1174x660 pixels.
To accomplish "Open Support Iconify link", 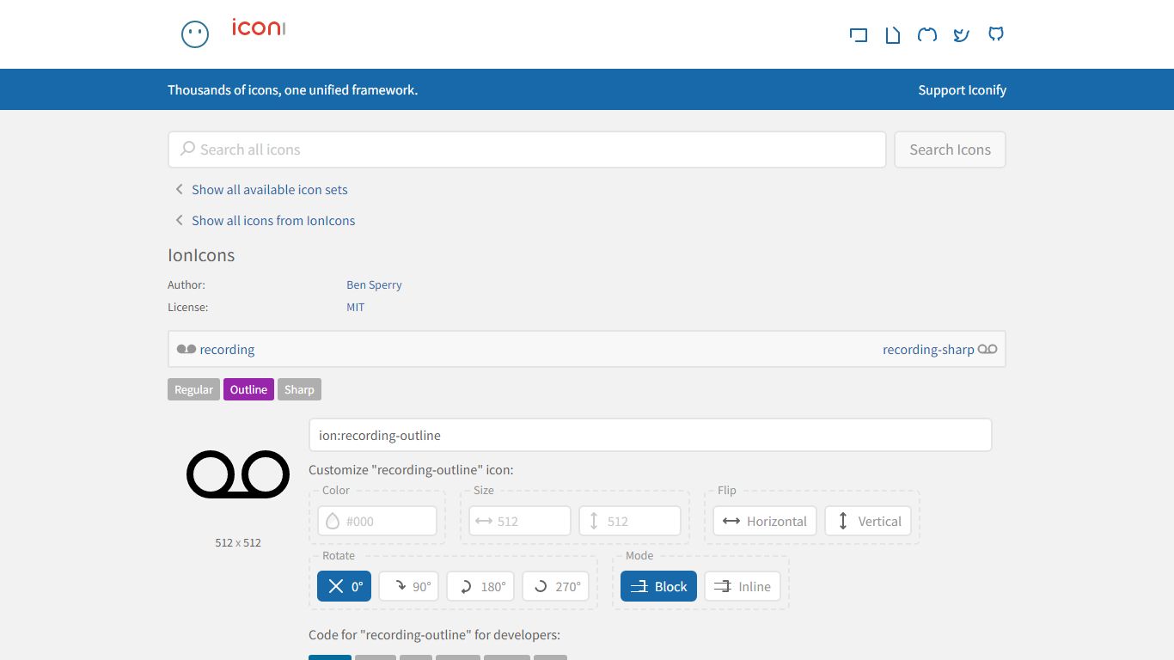I will [x=962, y=89].
